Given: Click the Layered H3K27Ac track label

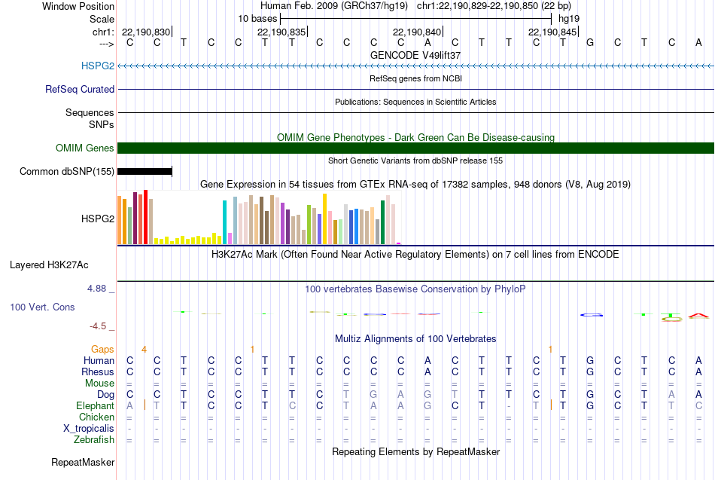Looking at the screenshot, I should [49, 265].
